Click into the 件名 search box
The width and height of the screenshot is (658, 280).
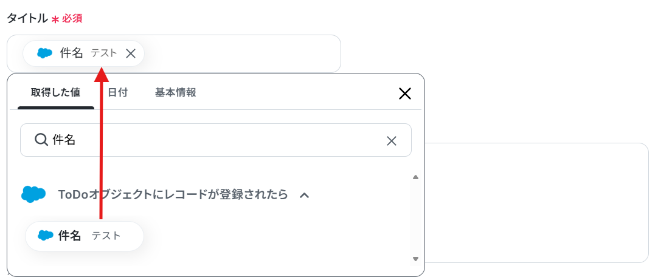pyautogui.click(x=216, y=140)
